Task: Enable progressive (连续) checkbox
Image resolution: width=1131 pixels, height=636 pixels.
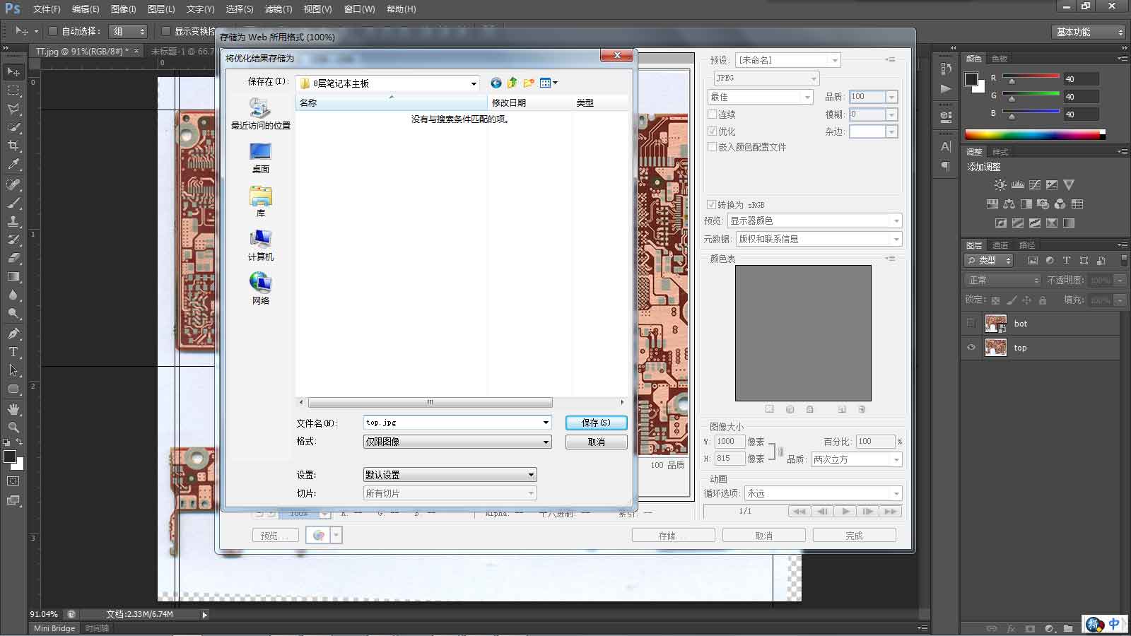Action: pyautogui.click(x=713, y=114)
